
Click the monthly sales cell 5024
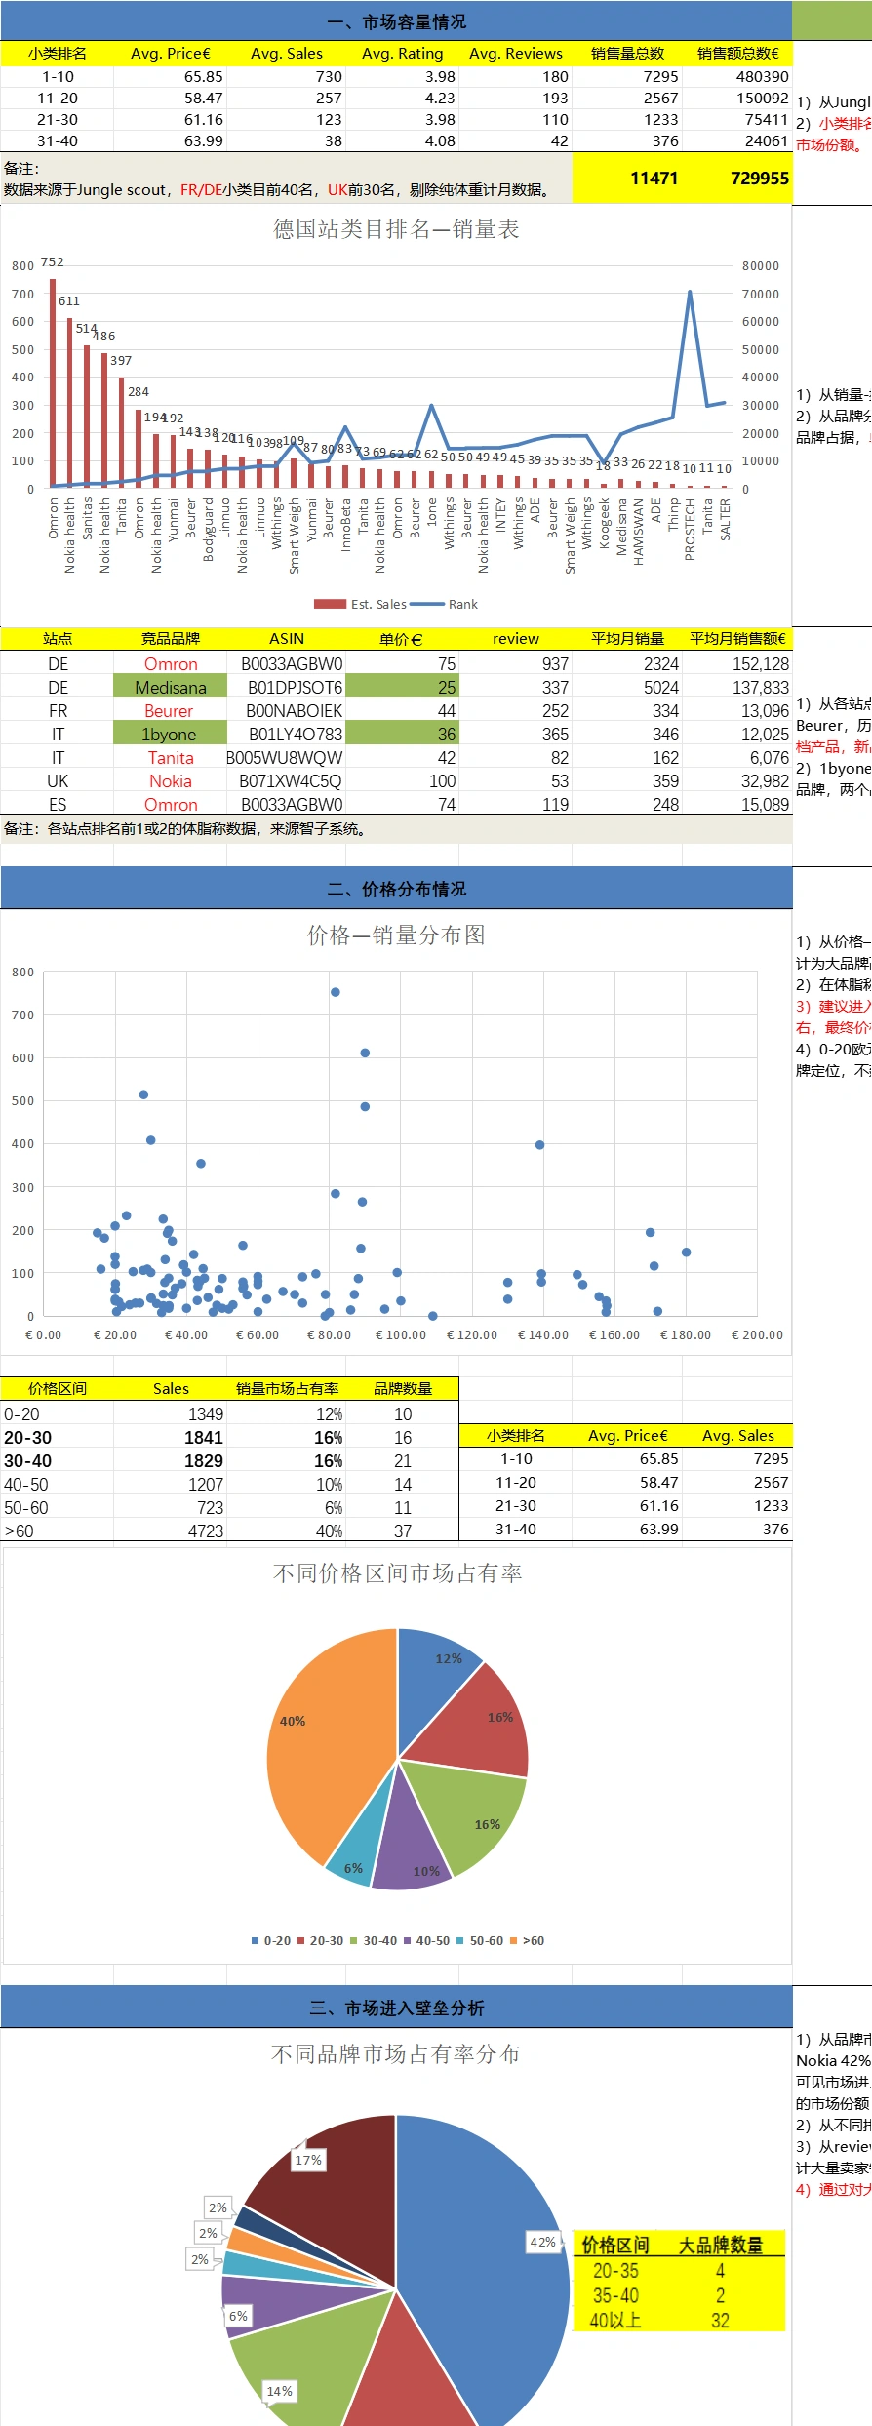coord(627,687)
